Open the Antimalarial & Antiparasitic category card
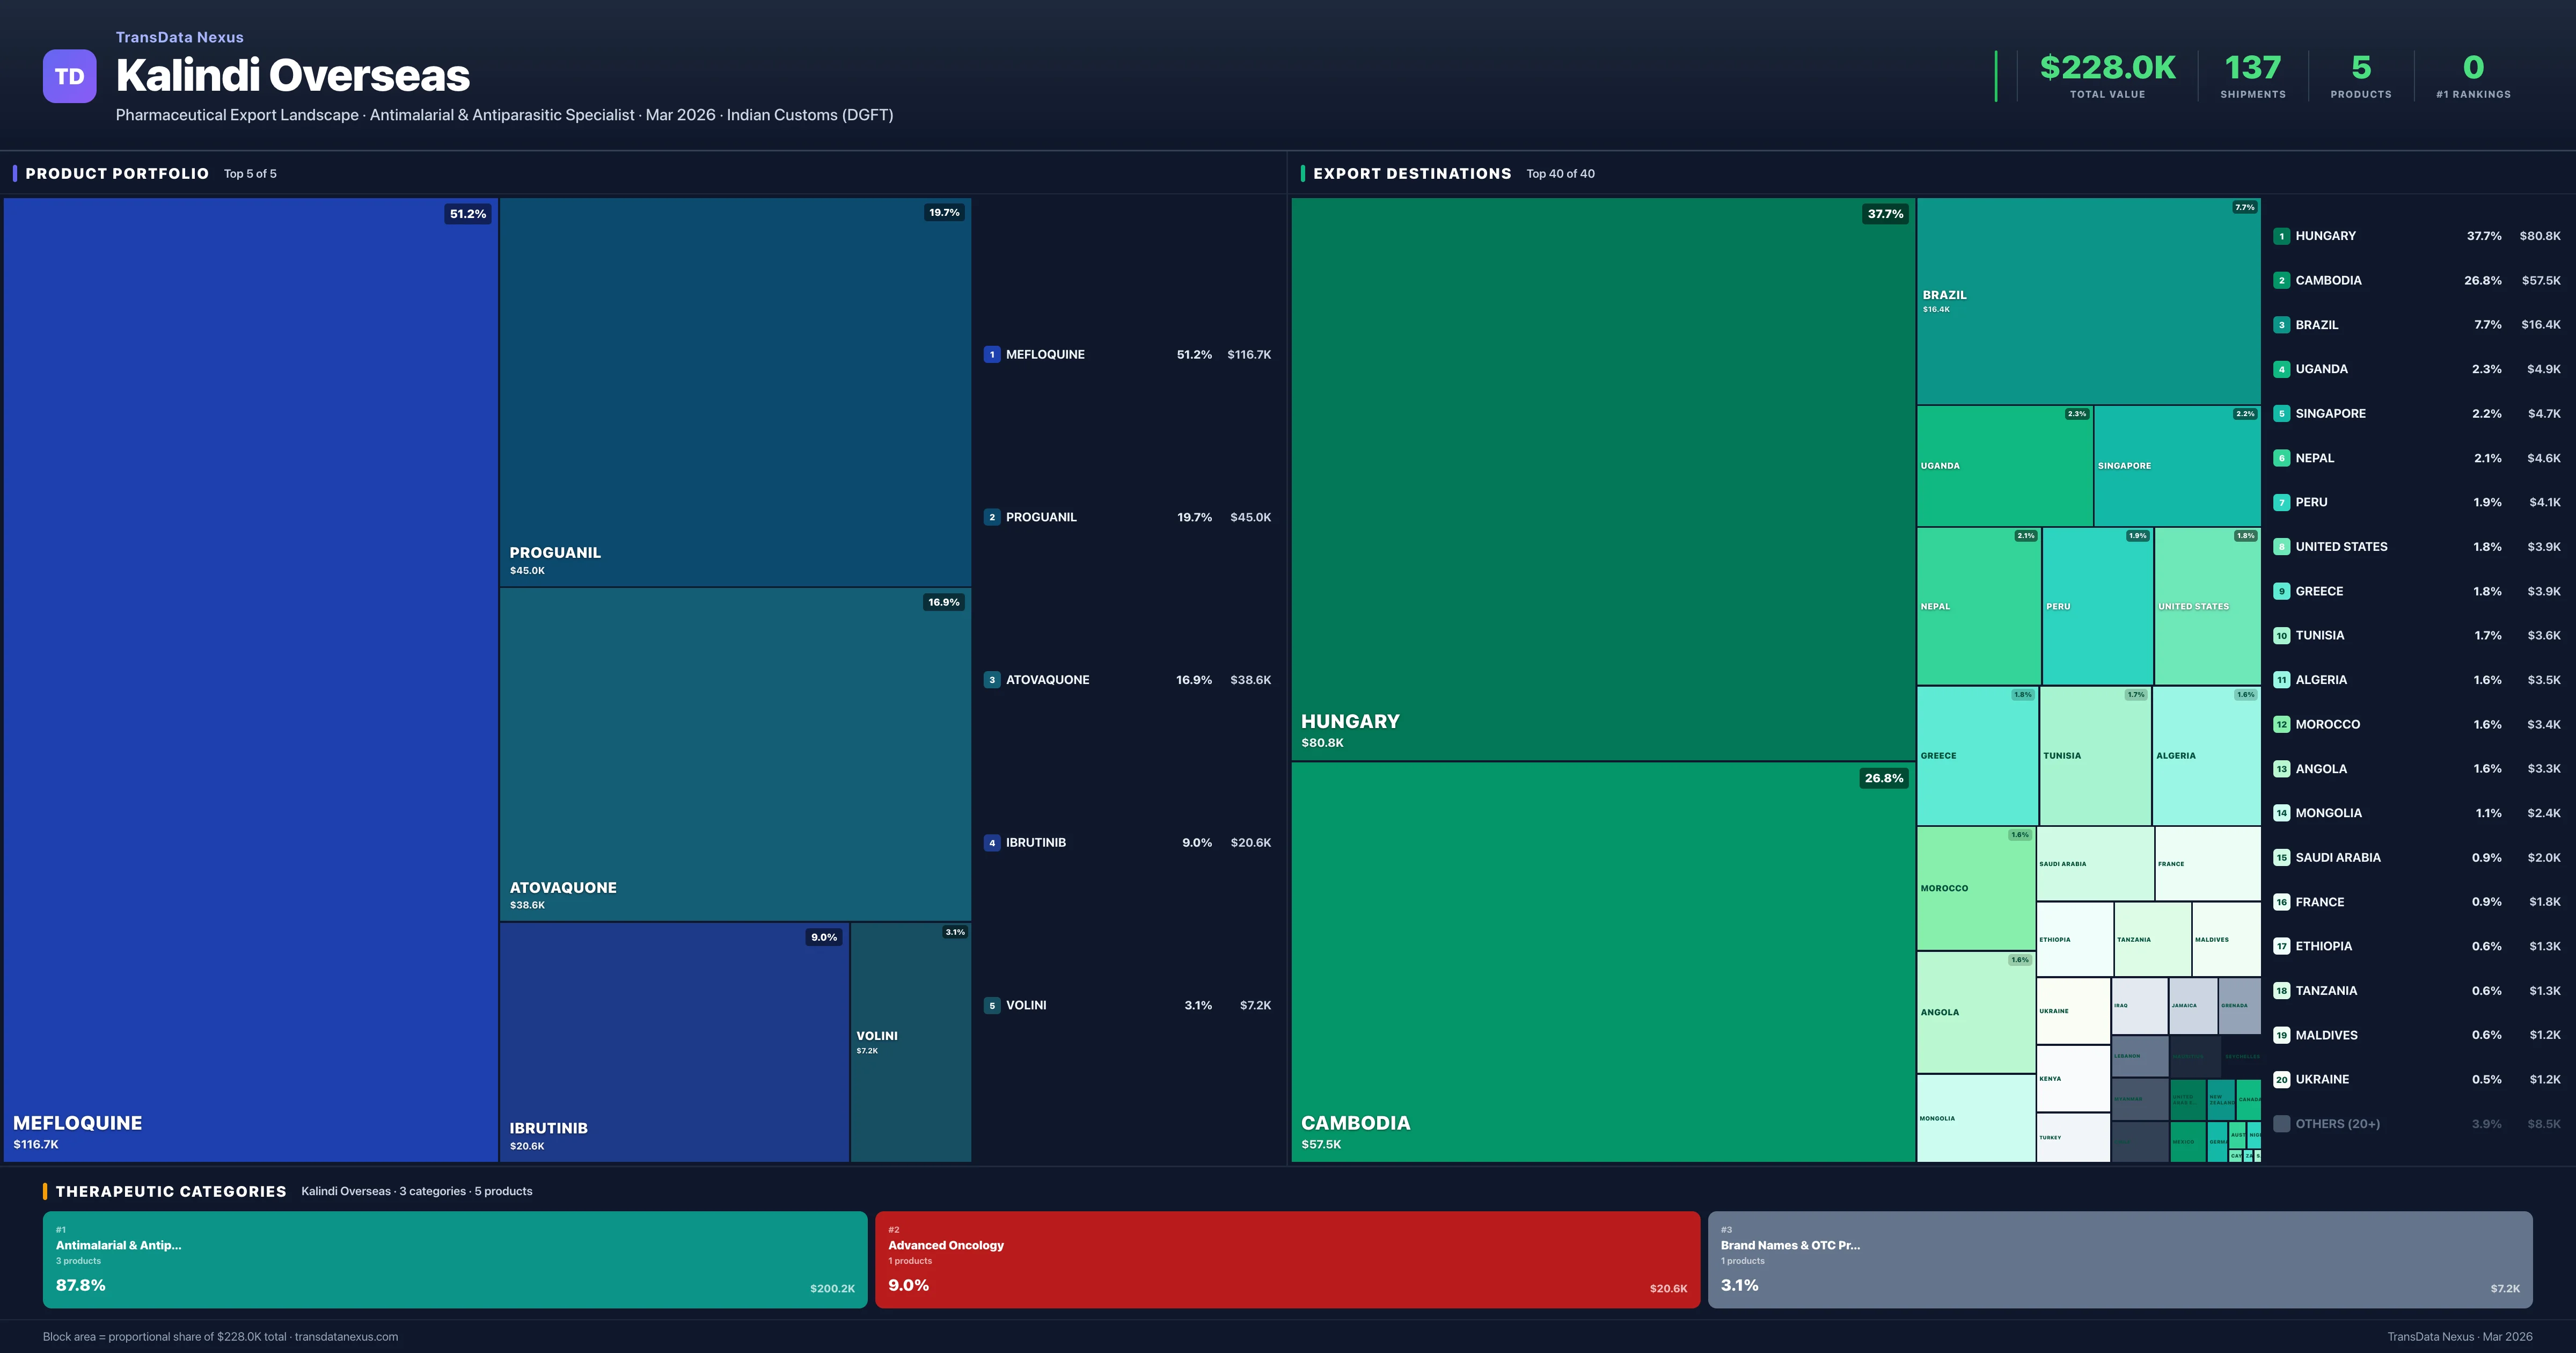 click(454, 1259)
